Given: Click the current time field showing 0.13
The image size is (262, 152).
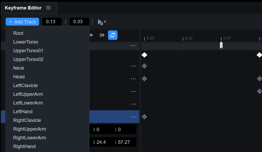Looking at the screenshot, I should pos(52,22).
